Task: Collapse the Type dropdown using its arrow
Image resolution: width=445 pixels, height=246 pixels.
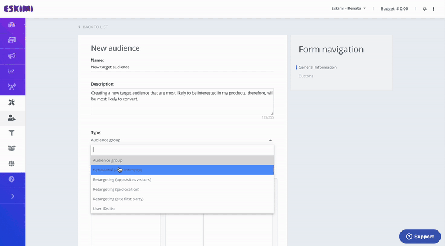Action: tap(270, 140)
